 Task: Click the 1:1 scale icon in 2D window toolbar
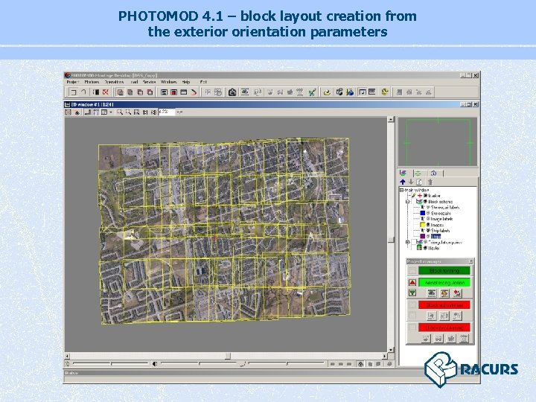click(x=145, y=112)
